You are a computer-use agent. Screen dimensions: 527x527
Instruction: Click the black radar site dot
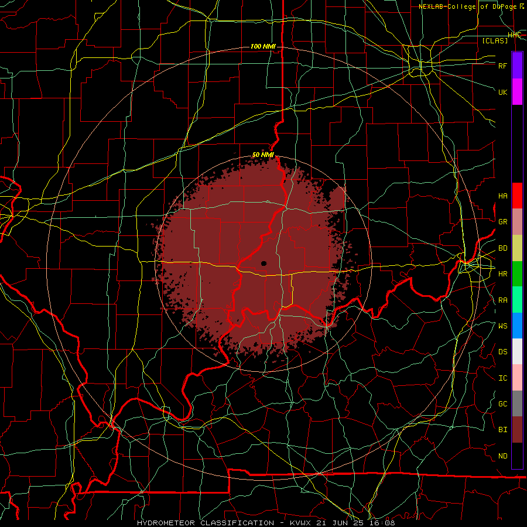tap(264, 263)
